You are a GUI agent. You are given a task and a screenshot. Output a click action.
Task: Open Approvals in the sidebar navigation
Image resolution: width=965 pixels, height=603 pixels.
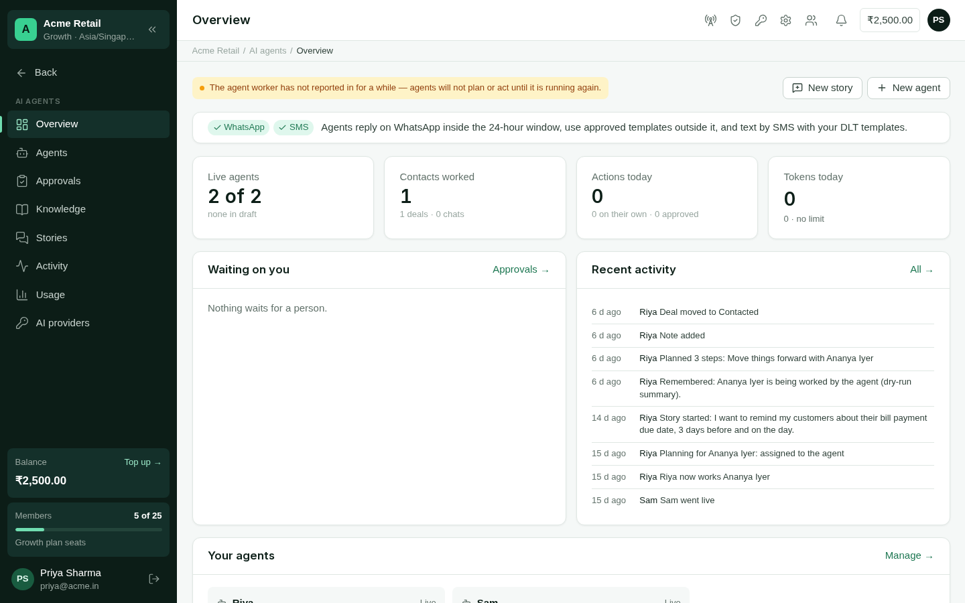click(88, 181)
